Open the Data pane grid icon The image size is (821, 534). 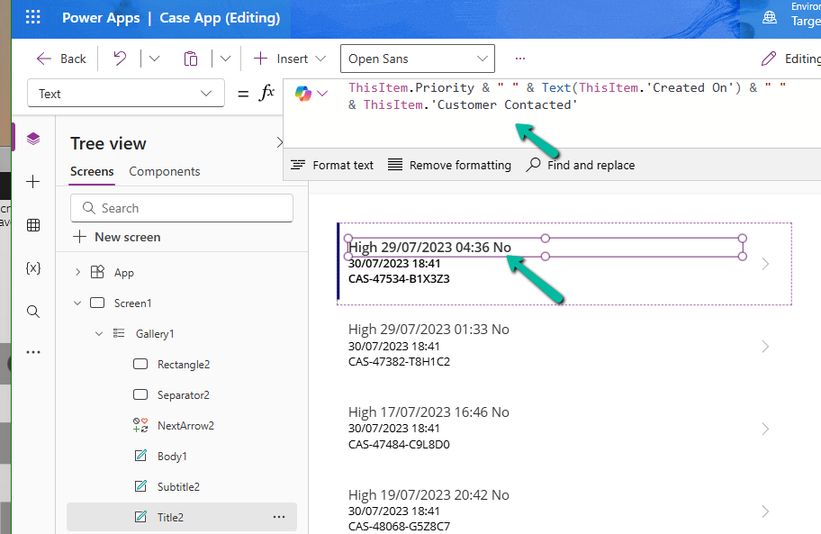click(33, 225)
